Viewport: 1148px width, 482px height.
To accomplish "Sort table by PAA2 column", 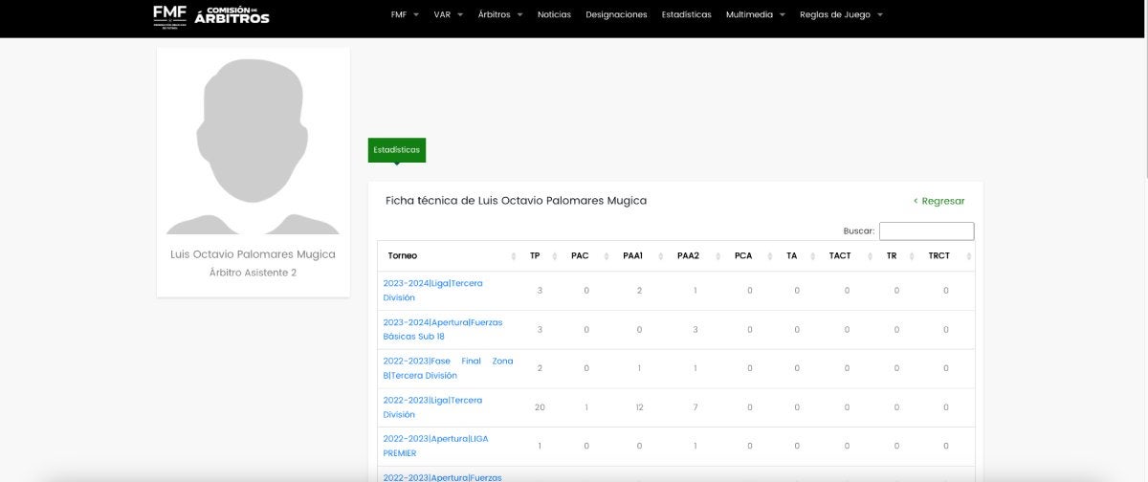I will [x=688, y=255].
